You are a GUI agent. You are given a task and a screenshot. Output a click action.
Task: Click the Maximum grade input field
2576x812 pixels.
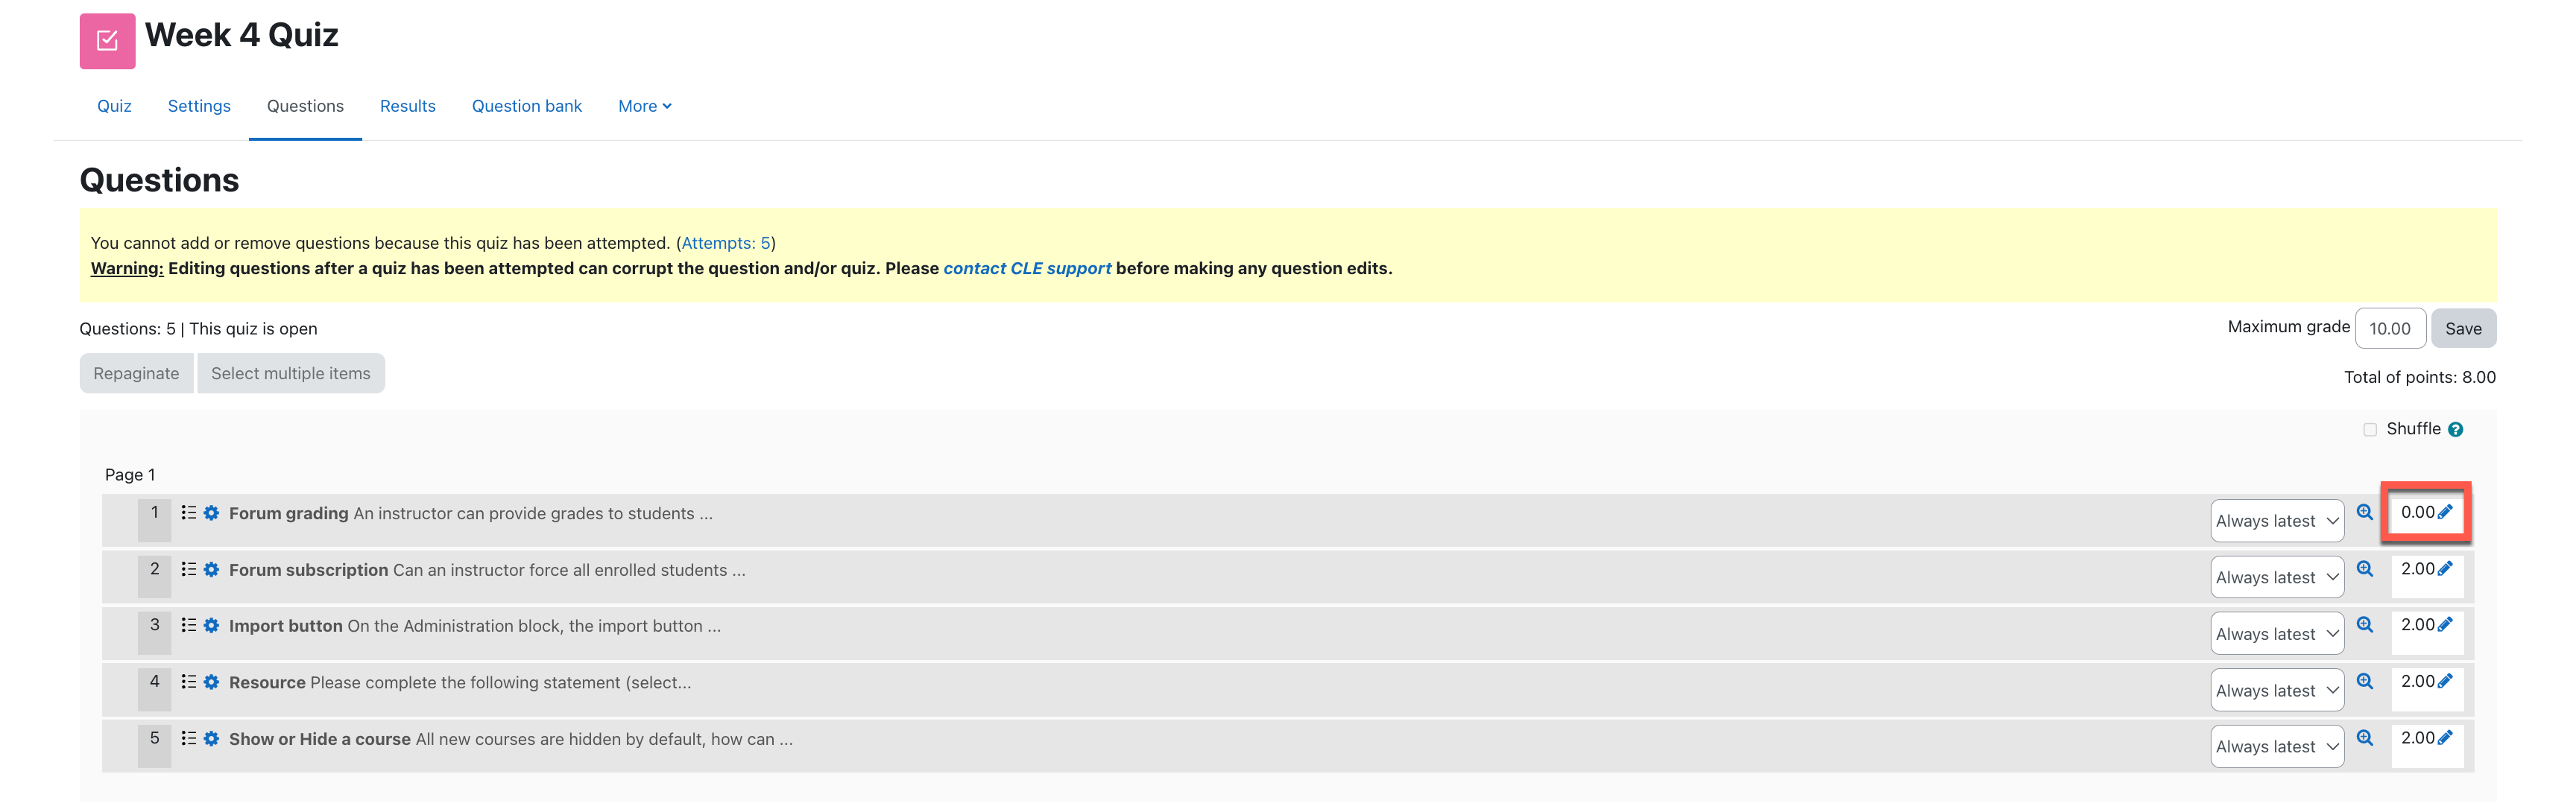click(x=2389, y=328)
